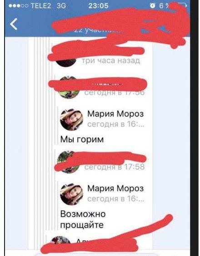Tap the signal strength dots indicator
This screenshot has height=256, width=200.
coord(19,6)
